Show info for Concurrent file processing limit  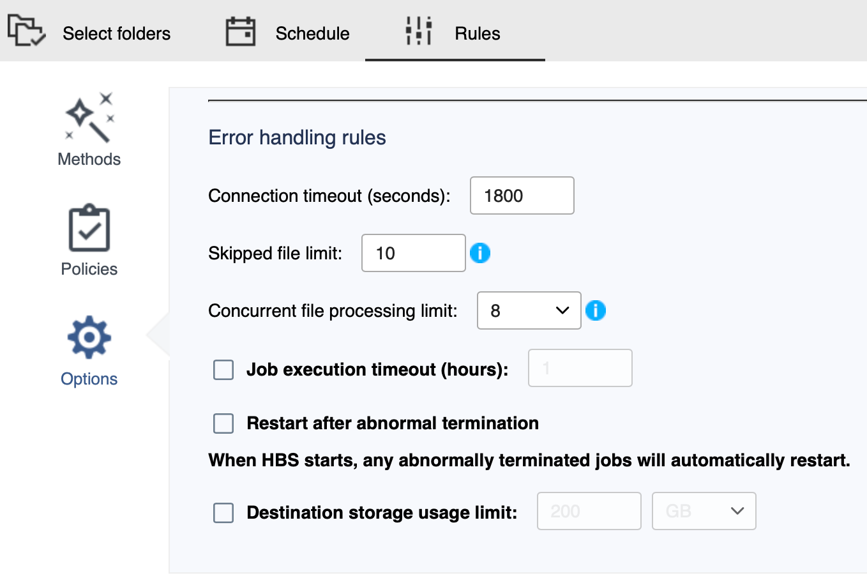point(596,310)
